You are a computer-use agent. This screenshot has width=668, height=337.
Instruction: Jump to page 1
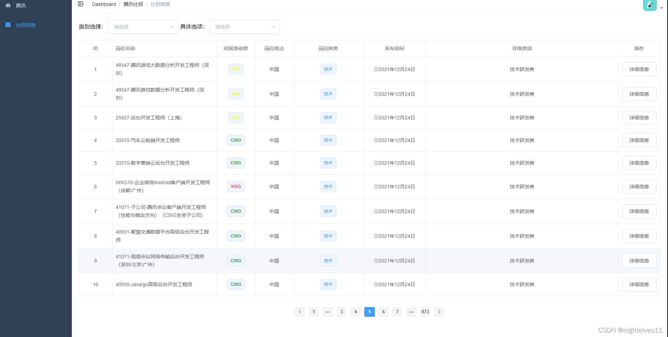click(x=314, y=312)
